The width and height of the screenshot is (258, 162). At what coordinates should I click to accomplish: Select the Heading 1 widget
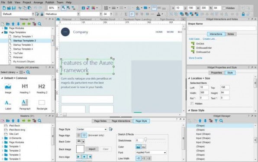pyautogui.click(x=25, y=89)
